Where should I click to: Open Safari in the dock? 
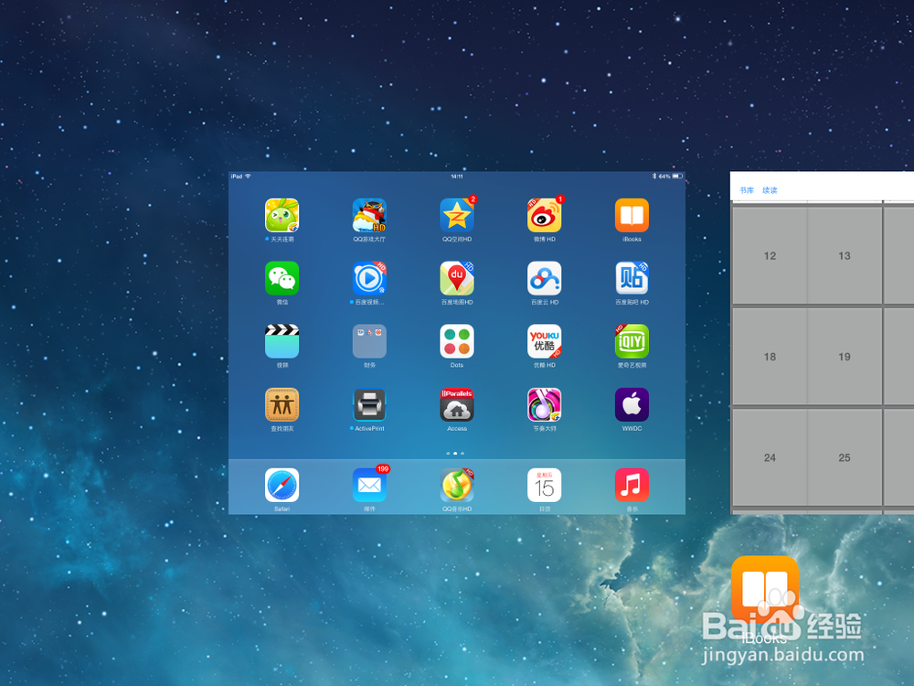tap(282, 486)
